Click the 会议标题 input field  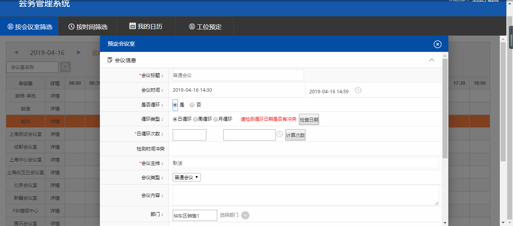237,75
